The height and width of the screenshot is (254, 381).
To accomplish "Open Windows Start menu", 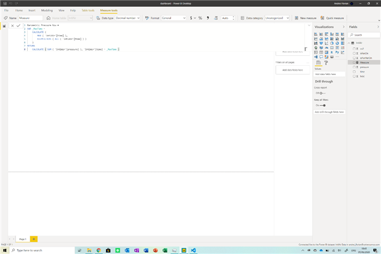I will click(x=4, y=250).
